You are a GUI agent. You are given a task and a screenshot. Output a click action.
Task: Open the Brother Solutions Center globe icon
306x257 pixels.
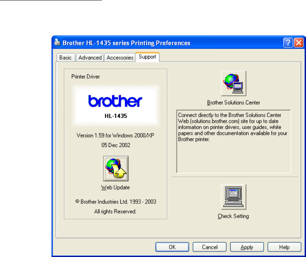[233, 83]
